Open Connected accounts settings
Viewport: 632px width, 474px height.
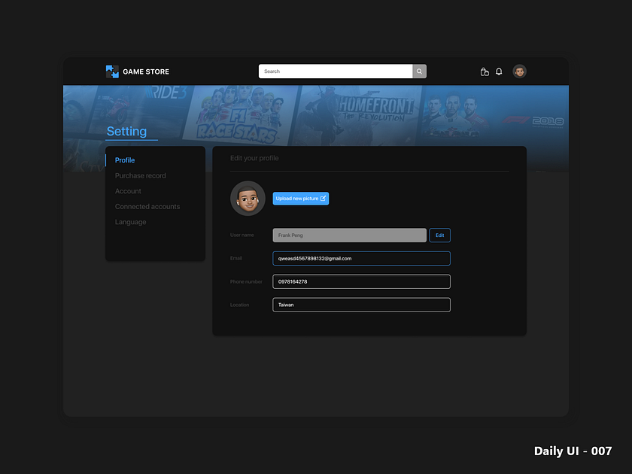[x=147, y=206]
